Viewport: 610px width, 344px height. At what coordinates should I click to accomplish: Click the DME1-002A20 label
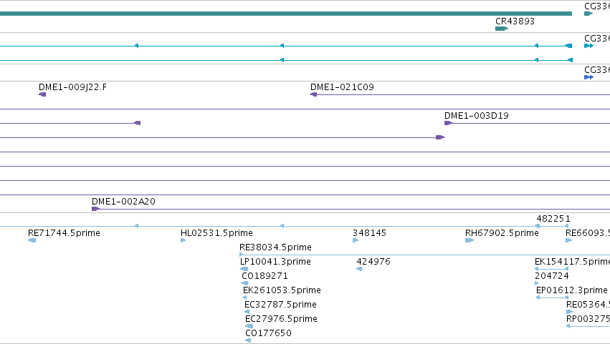[x=123, y=202]
